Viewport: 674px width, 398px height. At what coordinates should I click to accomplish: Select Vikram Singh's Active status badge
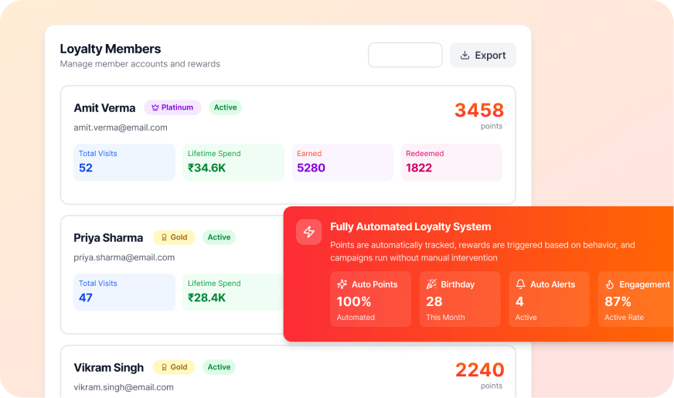coord(219,367)
